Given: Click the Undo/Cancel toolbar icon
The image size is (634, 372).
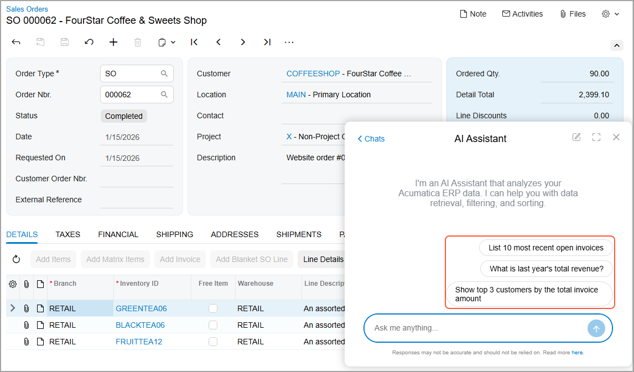Looking at the screenshot, I should pyautogui.click(x=89, y=42).
